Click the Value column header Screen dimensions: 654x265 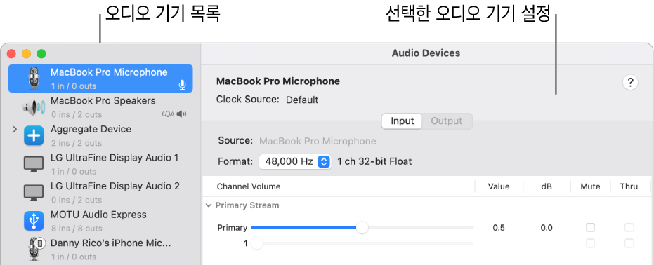(x=499, y=186)
